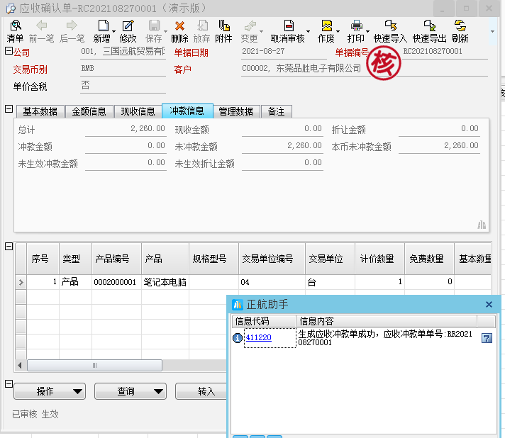
Task: Open 附件 attachments from the toolbar
Action: point(223,32)
